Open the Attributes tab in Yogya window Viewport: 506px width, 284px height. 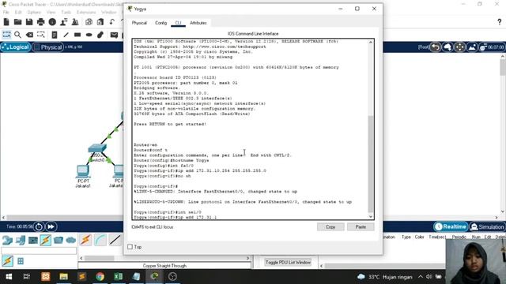click(198, 23)
